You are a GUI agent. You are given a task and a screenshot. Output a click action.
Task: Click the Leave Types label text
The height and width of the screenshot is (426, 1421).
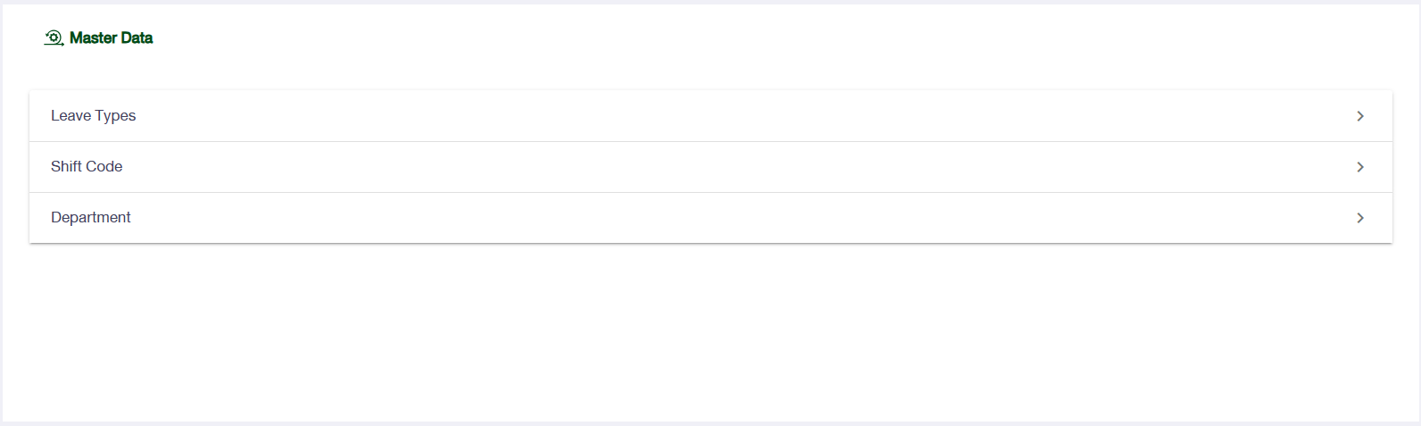(x=93, y=116)
